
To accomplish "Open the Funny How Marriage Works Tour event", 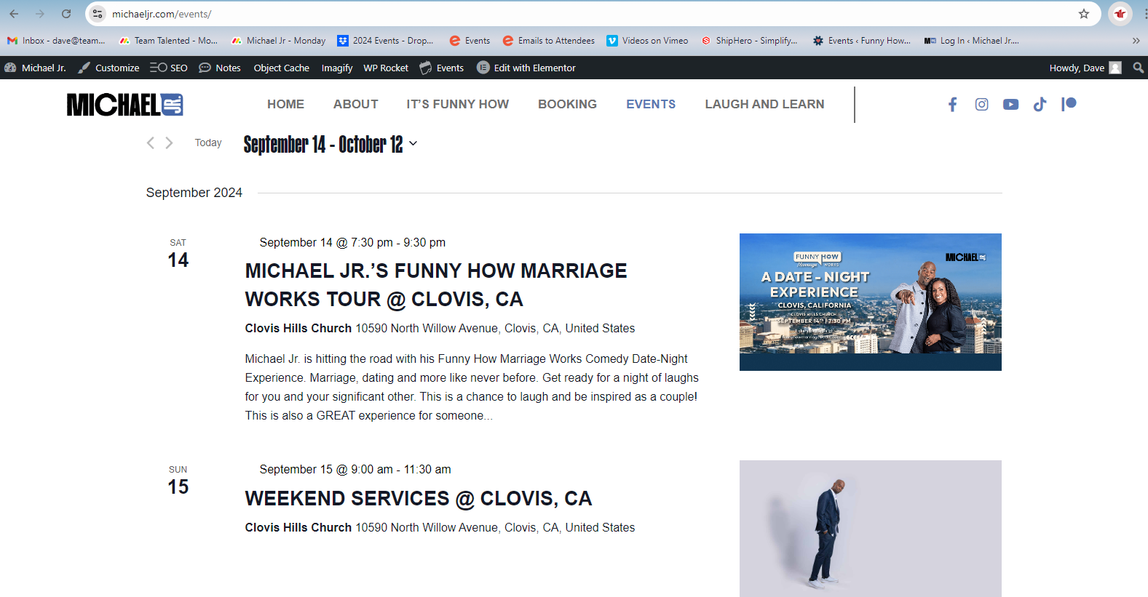I will coord(435,285).
